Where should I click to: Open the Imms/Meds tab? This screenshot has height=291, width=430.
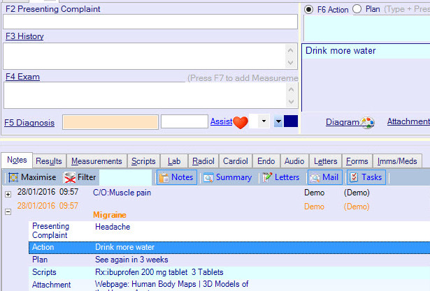click(x=397, y=161)
